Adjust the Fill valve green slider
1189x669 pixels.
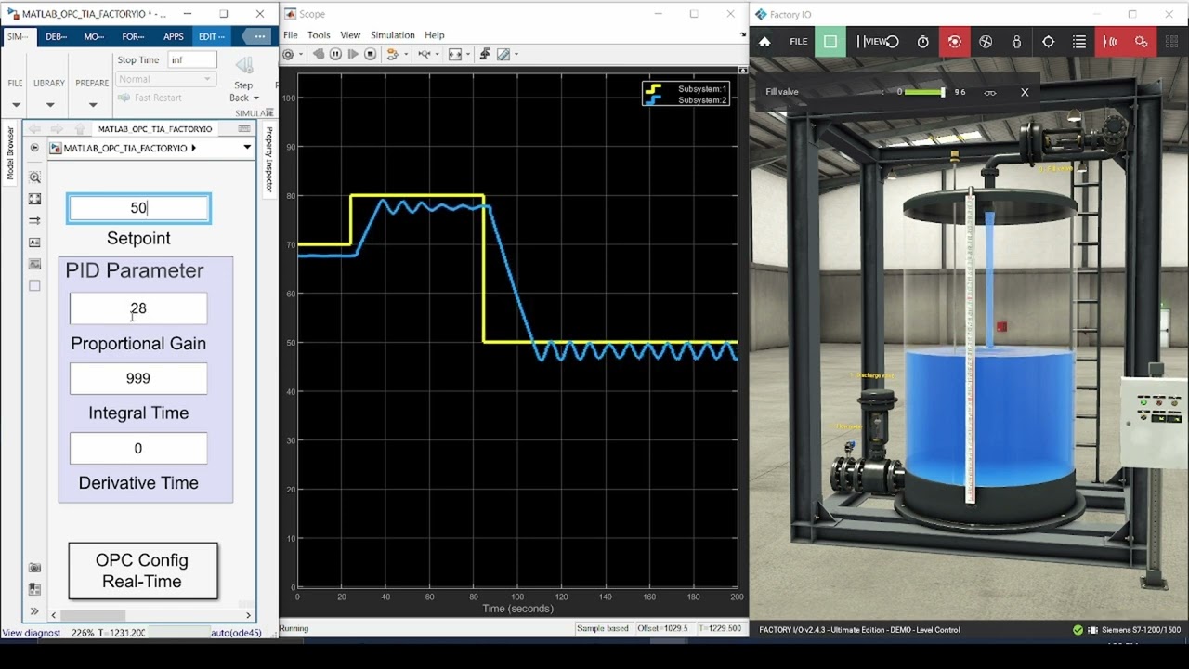pos(924,92)
